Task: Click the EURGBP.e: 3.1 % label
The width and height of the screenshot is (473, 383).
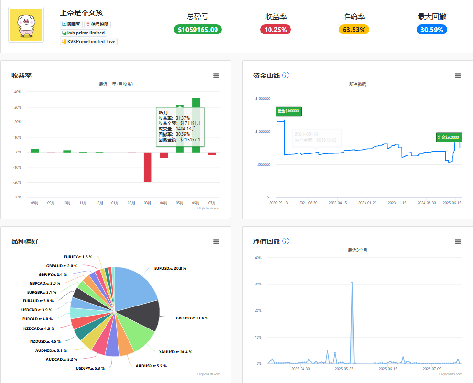Action: click(42, 292)
